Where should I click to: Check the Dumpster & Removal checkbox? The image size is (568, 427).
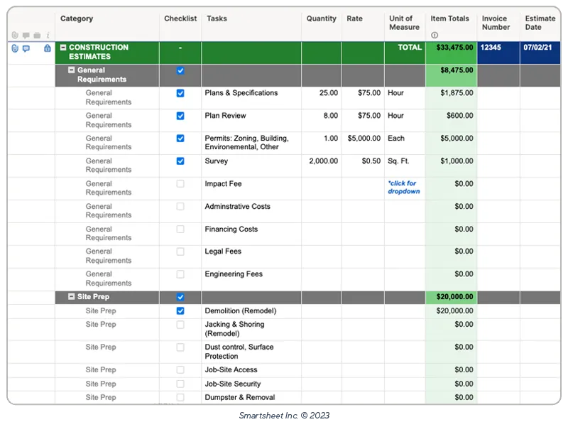[180, 398]
